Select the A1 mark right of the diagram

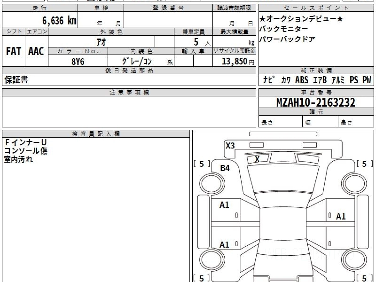pyautogui.click(x=341, y=217)
